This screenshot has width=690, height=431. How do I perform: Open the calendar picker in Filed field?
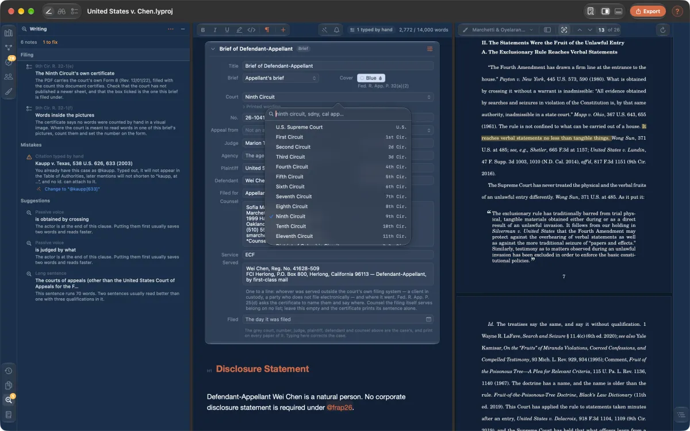coord(428,320)
